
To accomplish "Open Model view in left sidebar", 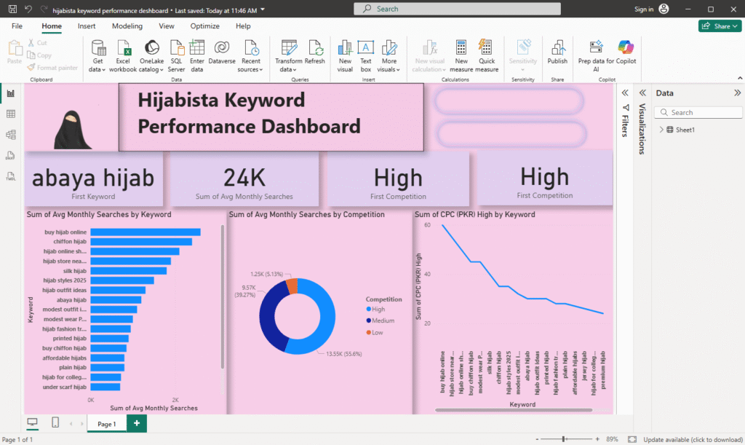I will pyautogui.click(x=11, y=135).
